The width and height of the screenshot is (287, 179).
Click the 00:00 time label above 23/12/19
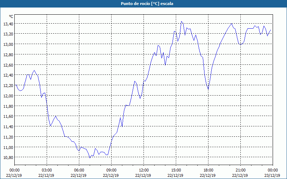click(x=273, y=170)
